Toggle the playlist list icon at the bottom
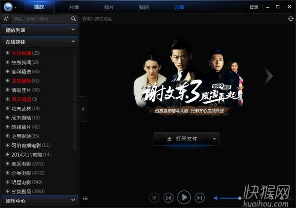The image size is (296, 208). pyautogui.click(x=85, y=198)
